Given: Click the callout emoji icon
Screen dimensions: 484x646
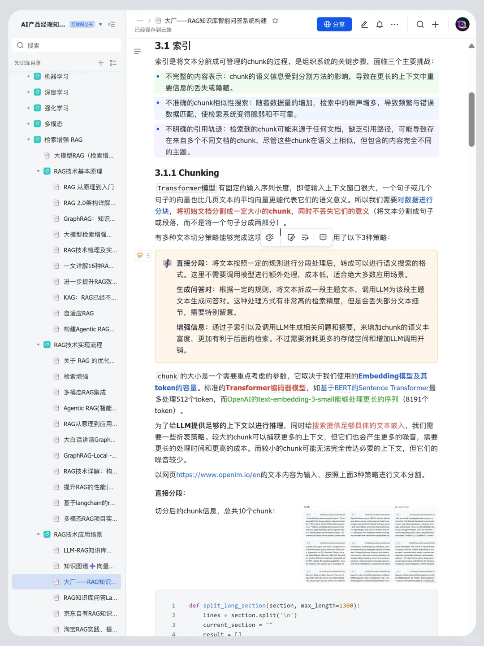Looking at the screenshot, I should (x=167, y=263).
